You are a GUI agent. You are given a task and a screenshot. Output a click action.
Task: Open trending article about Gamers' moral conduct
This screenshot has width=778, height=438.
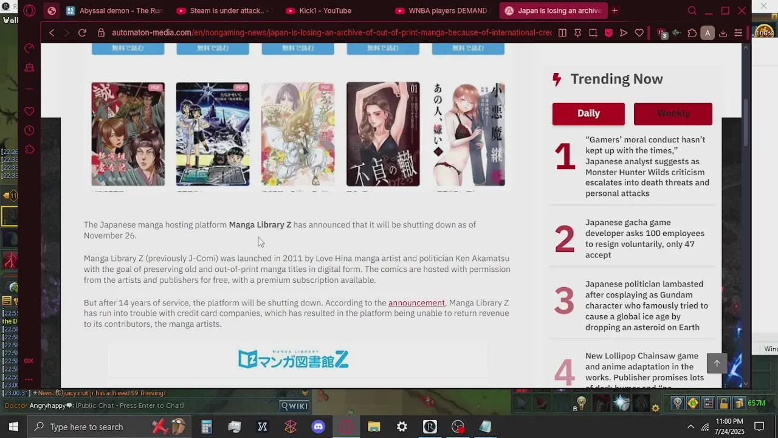click(x=647, y=167)
